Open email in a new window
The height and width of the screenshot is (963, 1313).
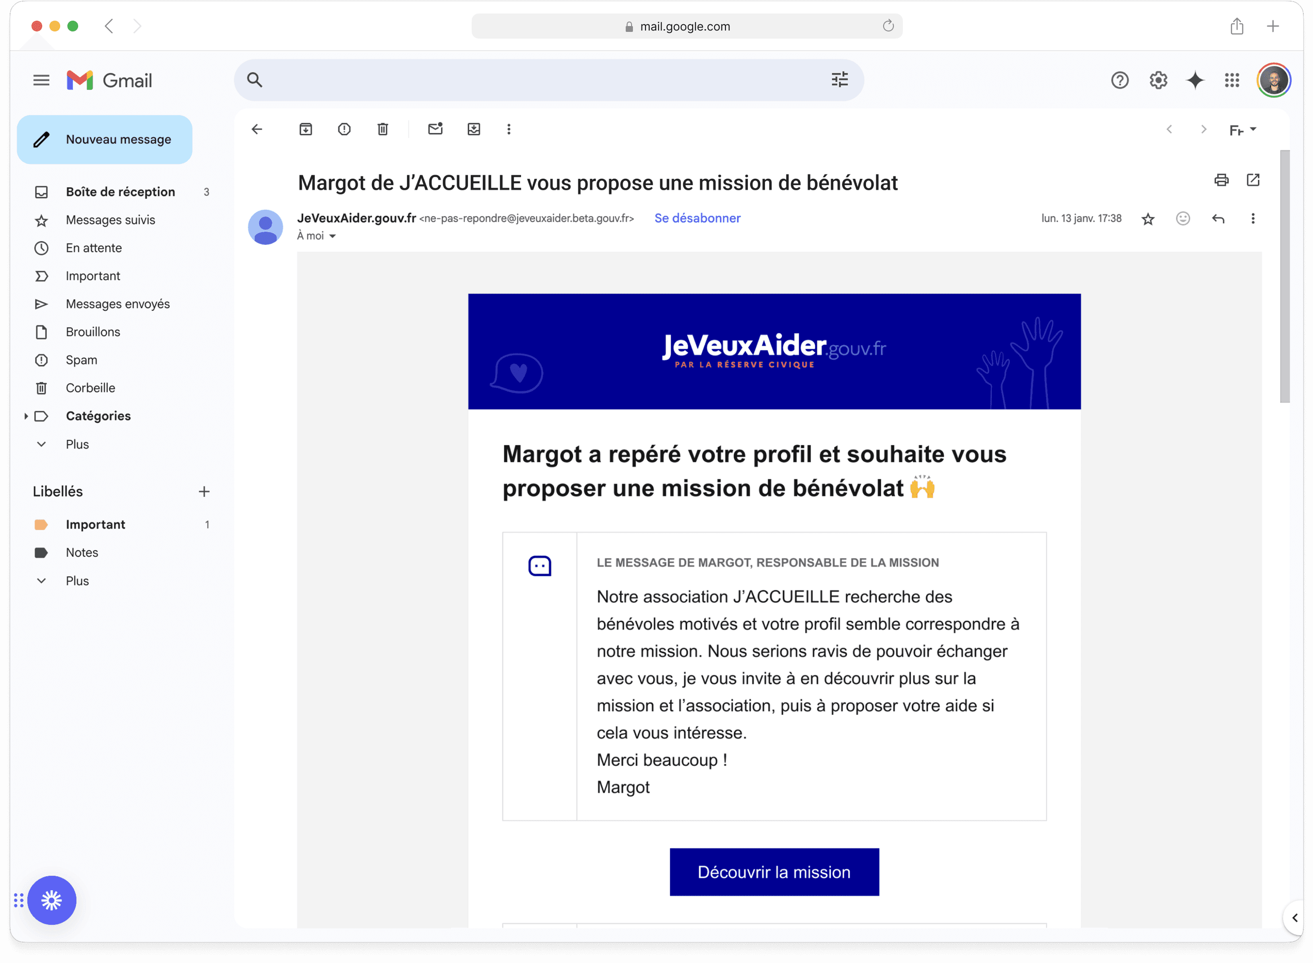[1253, 180]
